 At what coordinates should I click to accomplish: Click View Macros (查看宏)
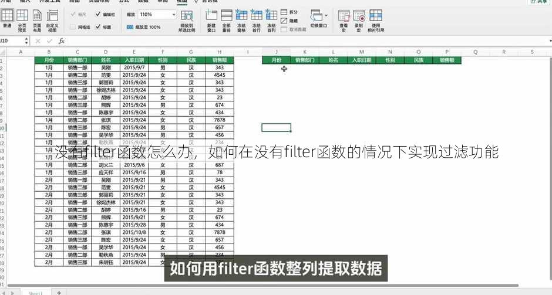(344, 21)
